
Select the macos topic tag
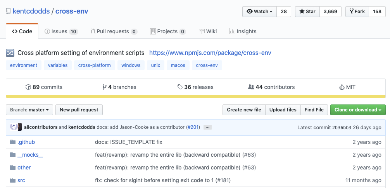(x=178, y=65)
